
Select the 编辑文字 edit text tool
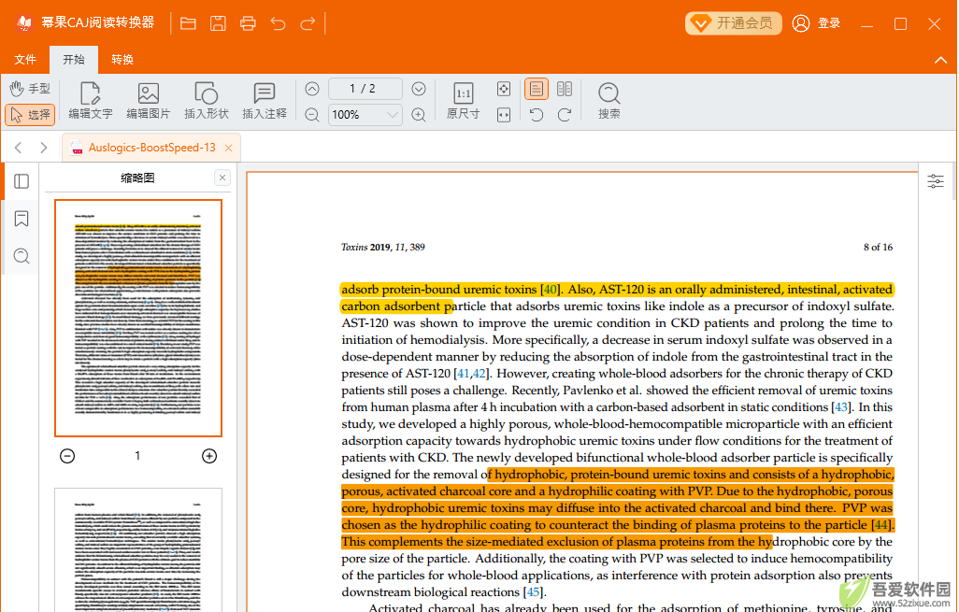91,101
